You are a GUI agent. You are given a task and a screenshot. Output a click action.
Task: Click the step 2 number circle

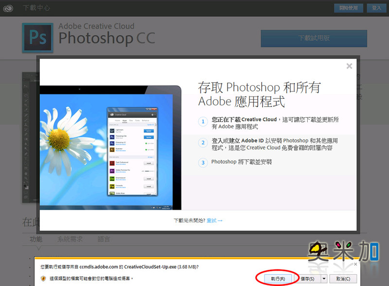pos(203,143)
